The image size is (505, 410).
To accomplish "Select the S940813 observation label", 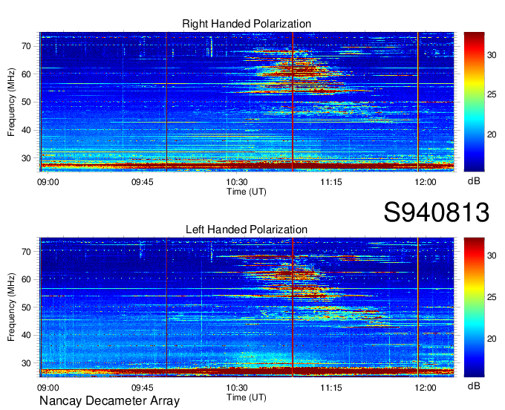I will point(437,212).
